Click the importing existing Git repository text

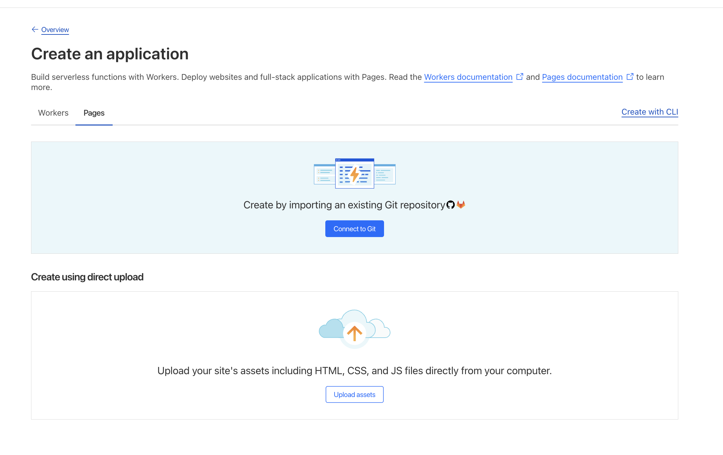pyautogui.click(x=344, y=205)
